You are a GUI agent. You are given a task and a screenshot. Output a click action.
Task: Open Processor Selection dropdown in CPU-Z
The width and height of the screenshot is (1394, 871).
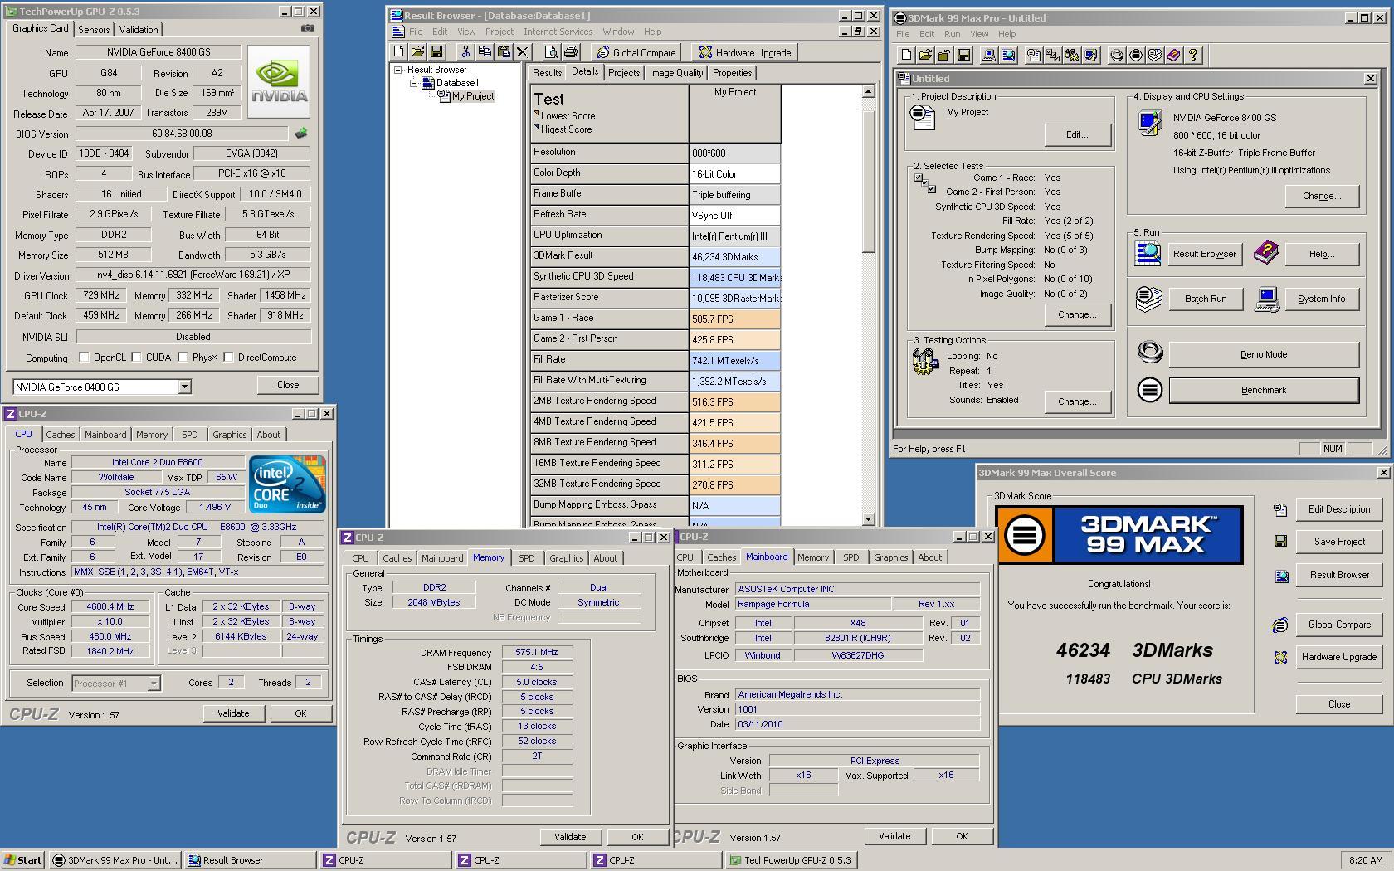coord(154,684)
